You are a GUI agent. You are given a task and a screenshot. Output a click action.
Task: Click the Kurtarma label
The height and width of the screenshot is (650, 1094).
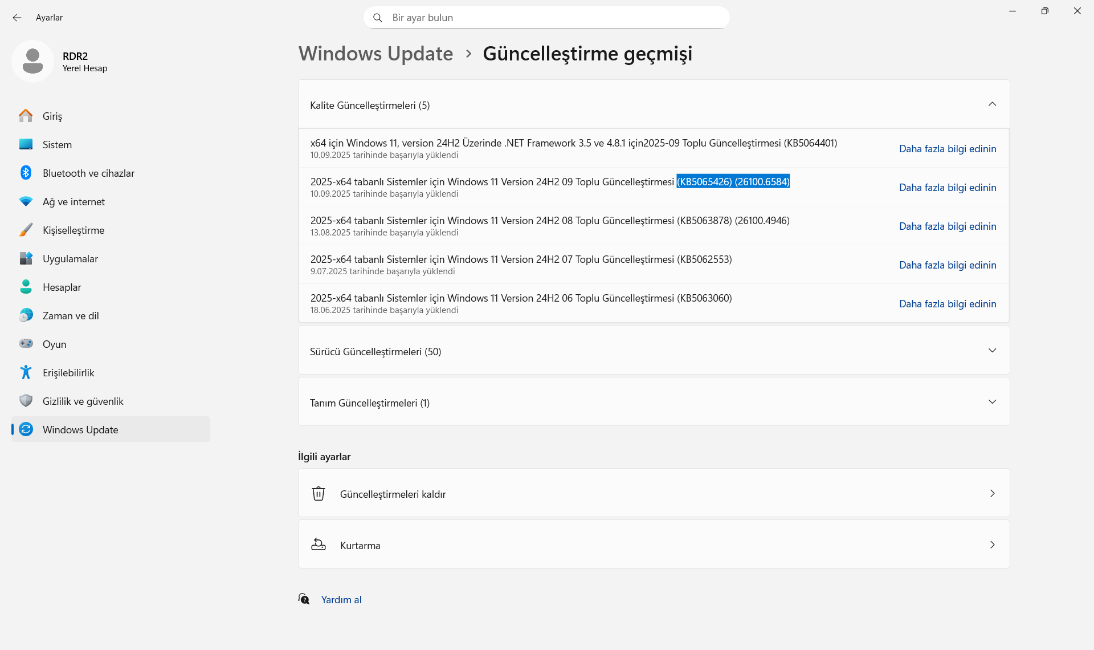pos(360,545)
